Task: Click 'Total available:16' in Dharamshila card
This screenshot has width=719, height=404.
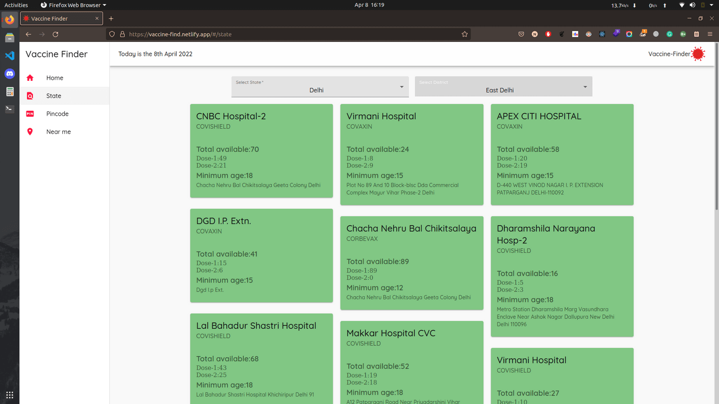Action: [x=527, y=273]
